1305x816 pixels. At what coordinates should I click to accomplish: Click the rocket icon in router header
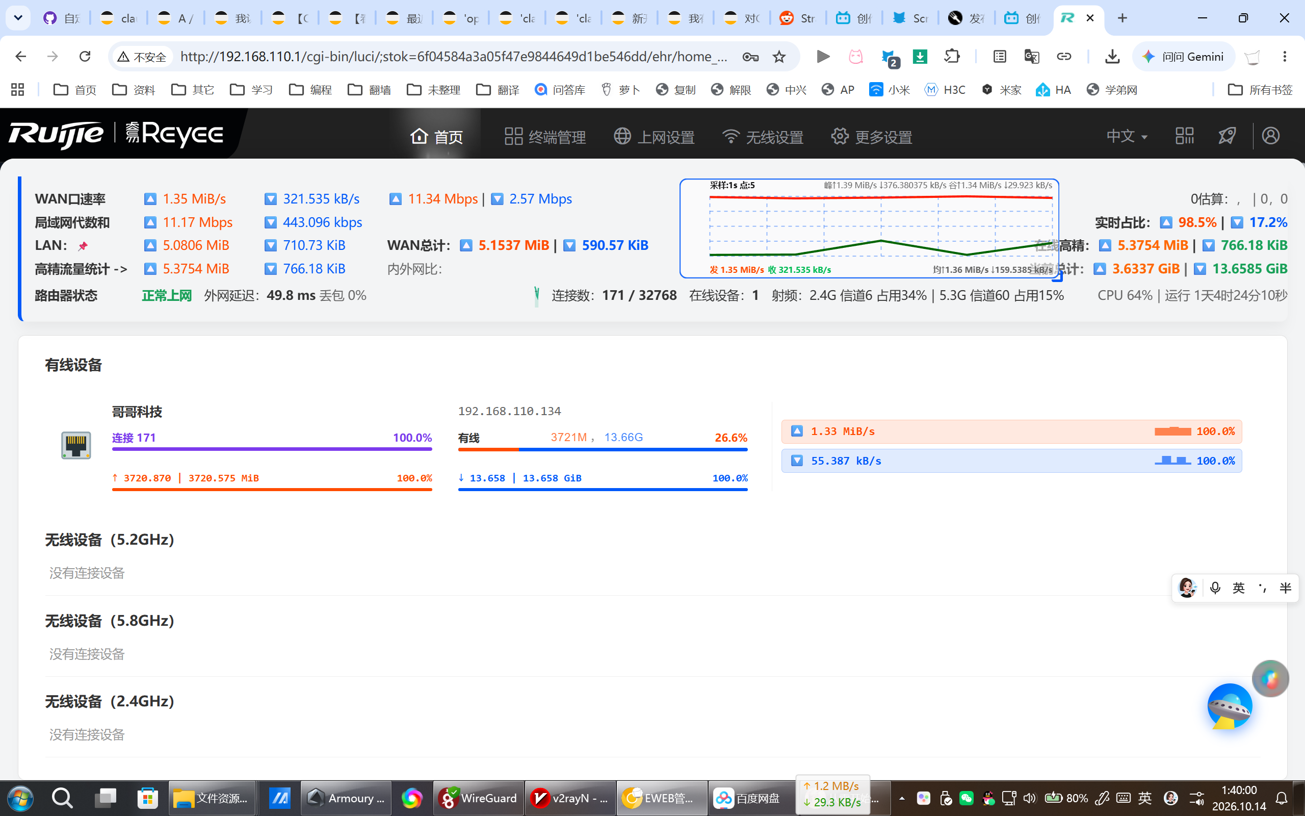(1227, 136)
